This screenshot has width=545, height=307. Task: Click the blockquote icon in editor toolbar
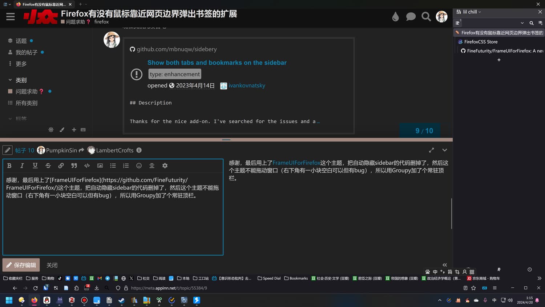(74, 166)
